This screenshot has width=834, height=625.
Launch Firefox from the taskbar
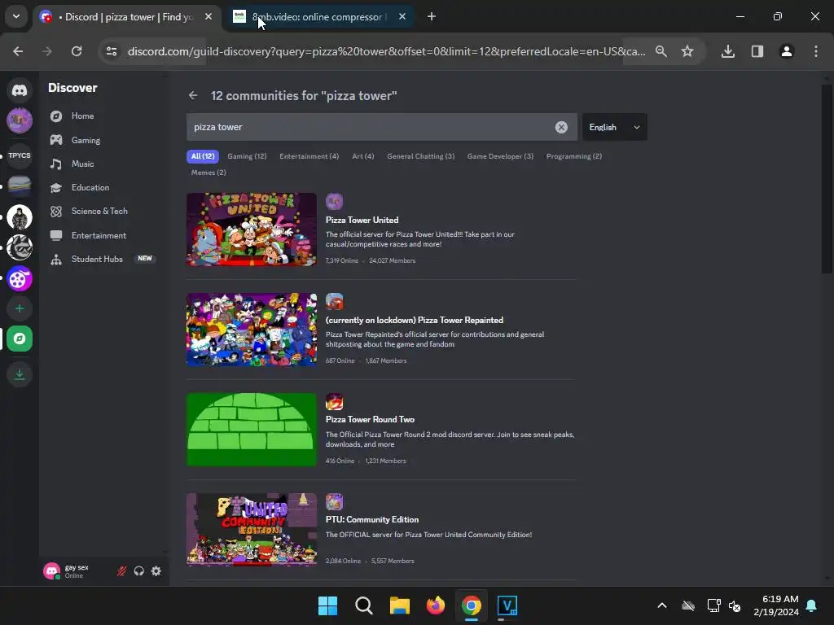436,605
